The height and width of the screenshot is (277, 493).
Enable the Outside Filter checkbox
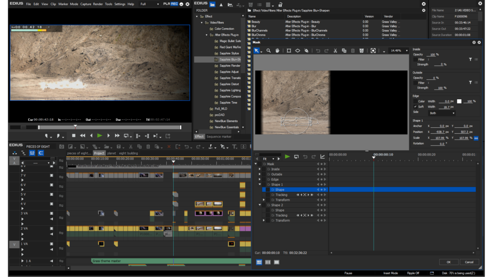coord(415,83)
